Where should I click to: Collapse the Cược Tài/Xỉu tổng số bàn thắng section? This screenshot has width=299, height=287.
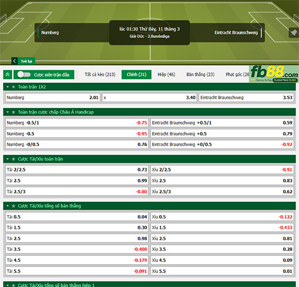pos(8,206)
